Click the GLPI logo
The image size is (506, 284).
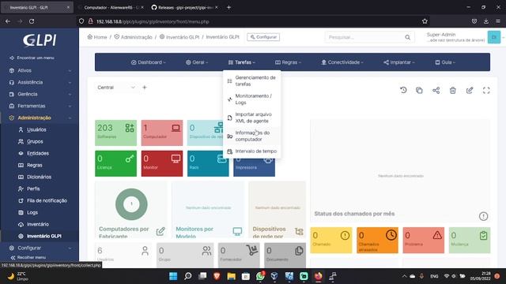(40, 40)
